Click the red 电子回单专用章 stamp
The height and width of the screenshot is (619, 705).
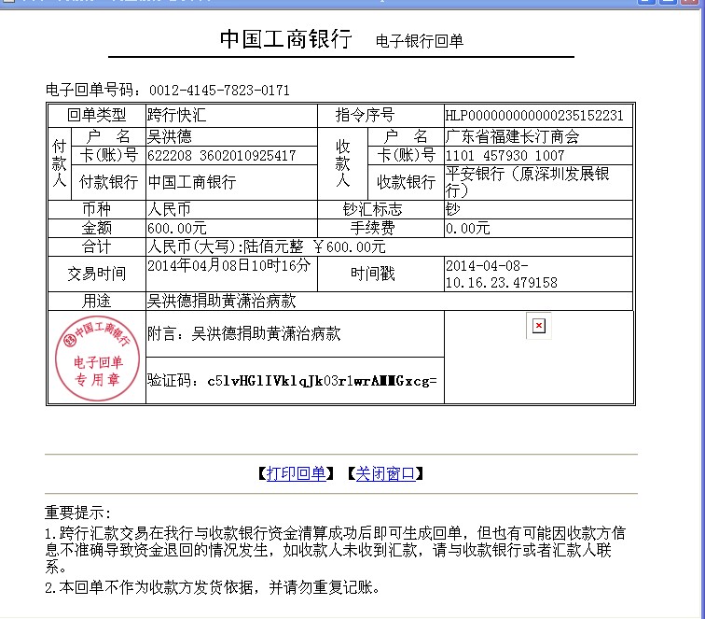pos(96,358)
